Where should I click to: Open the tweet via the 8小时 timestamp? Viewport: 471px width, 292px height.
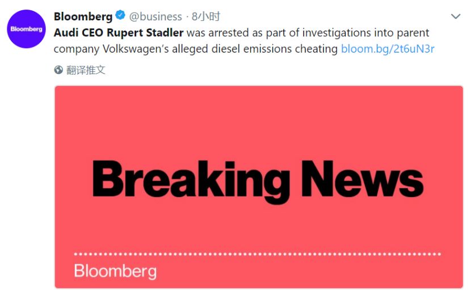[206, 16]
